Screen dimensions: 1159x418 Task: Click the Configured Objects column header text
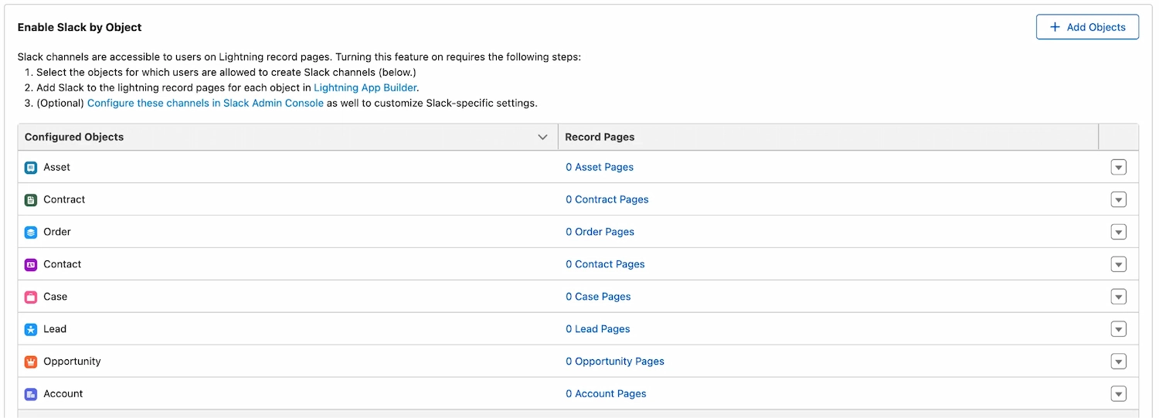tap(74, 137)
